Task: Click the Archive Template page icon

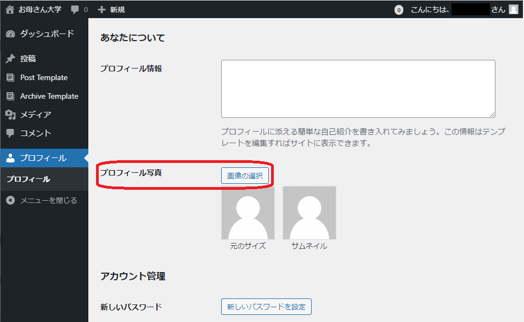Action: (x=10, y=96)
